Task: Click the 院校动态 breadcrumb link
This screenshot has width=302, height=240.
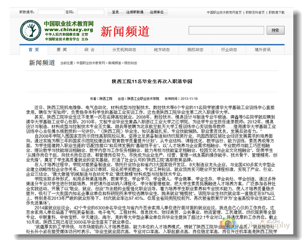Action: [130, 63]
